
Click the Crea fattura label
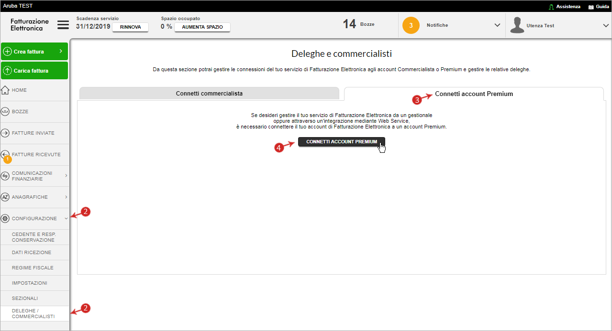click(29, 52)
